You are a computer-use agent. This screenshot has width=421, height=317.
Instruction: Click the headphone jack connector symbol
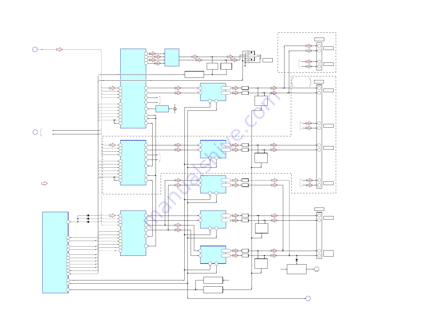[x=254, y=56]
